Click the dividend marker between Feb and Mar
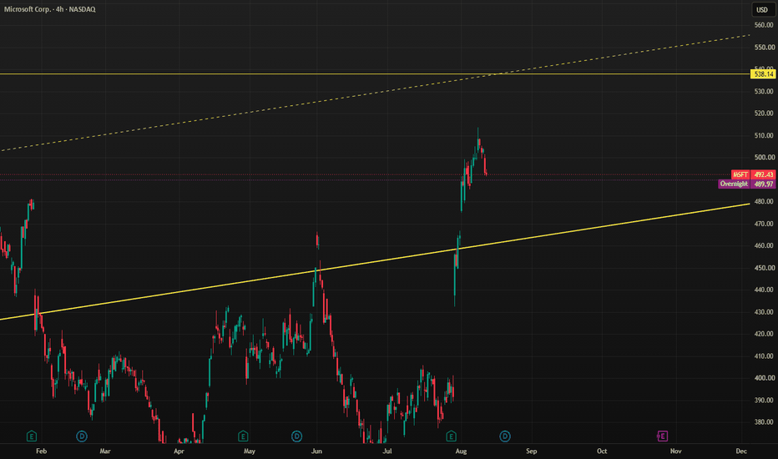 (x=81, y=436)
